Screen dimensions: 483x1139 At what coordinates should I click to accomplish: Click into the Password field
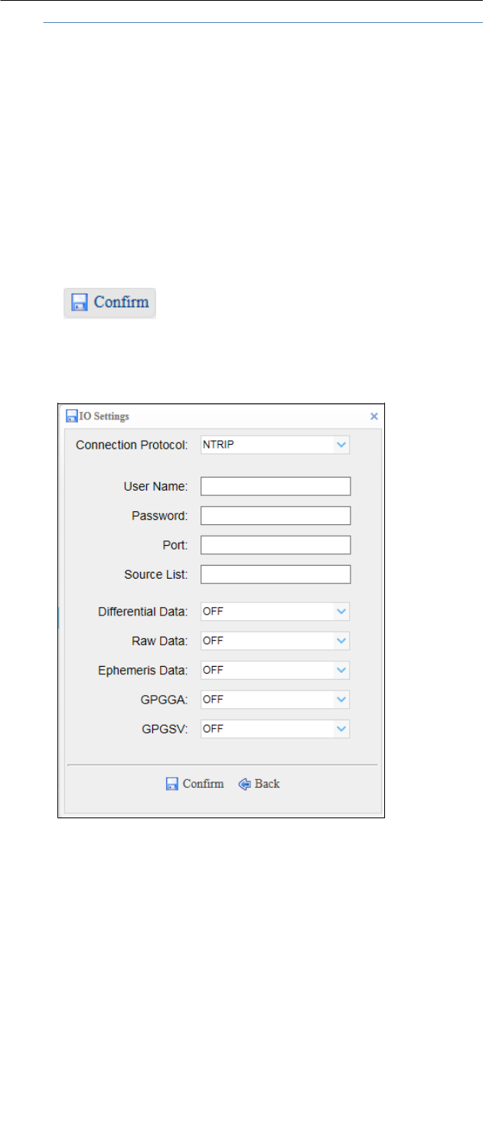click(x=276, y=516)
